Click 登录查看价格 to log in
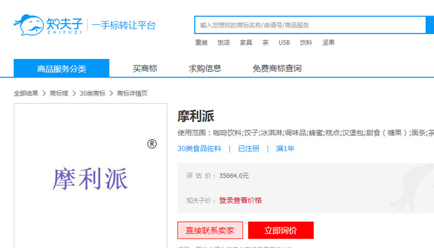The image size is (434, 248). click(241, 200)
